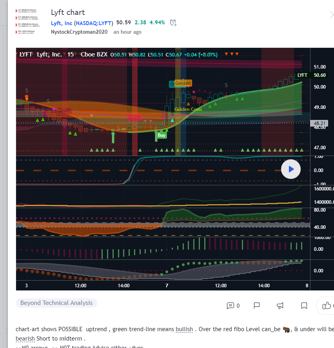
Task: Click the chart play button
Action: (x=291, y=169)
